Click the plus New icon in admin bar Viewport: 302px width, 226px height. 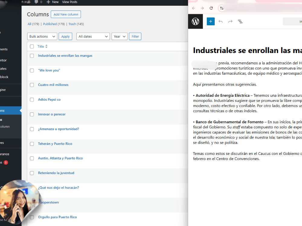click(x=48, y=2)
